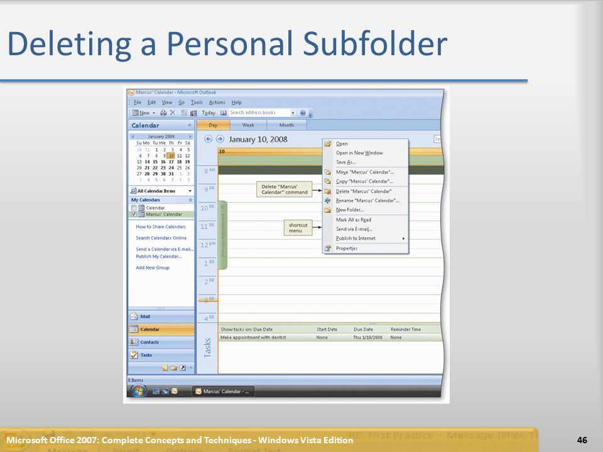The image size is (603, 452).
Task: Click the Previous Appointment side tab
Action: [x=222, y=235]
